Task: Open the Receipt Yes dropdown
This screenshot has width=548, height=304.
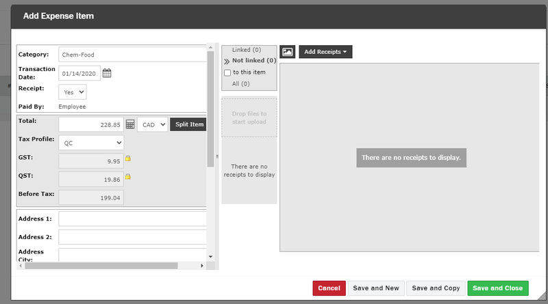Action: tap(73, 92)
